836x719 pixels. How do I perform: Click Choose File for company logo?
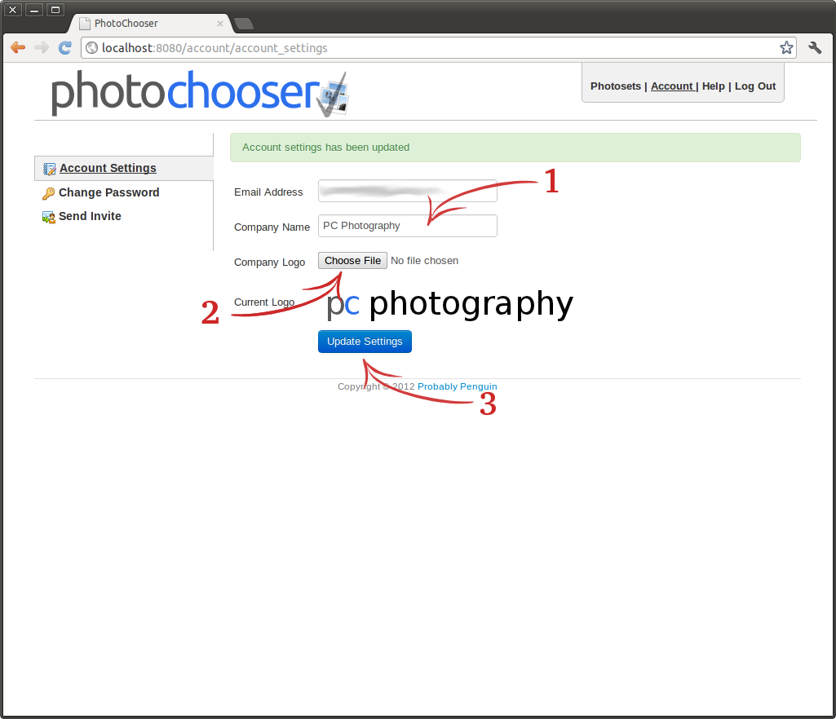[352, 261]
